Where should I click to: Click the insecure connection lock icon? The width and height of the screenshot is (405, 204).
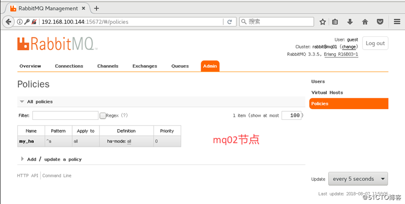tap(34, 22)
